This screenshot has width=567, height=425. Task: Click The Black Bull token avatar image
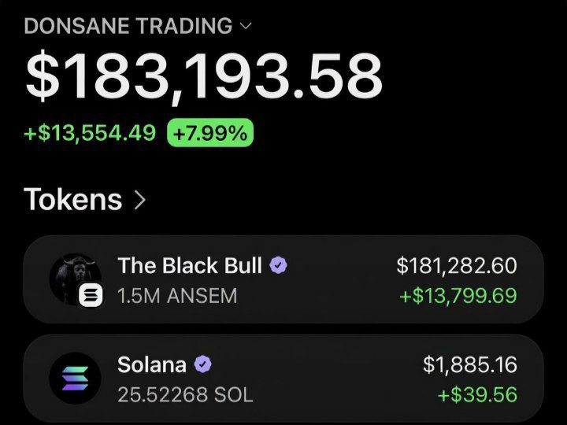(x=76, y=279)
